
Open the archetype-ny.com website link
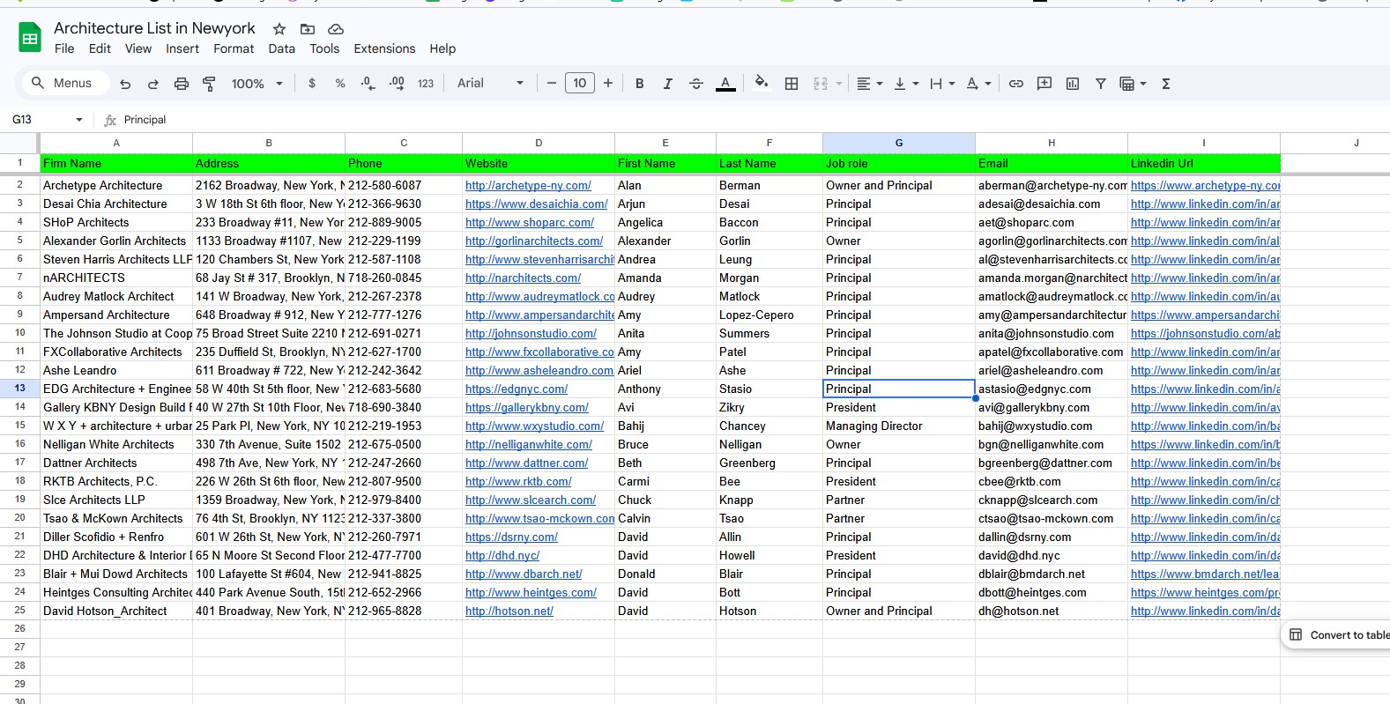(528, 185)
